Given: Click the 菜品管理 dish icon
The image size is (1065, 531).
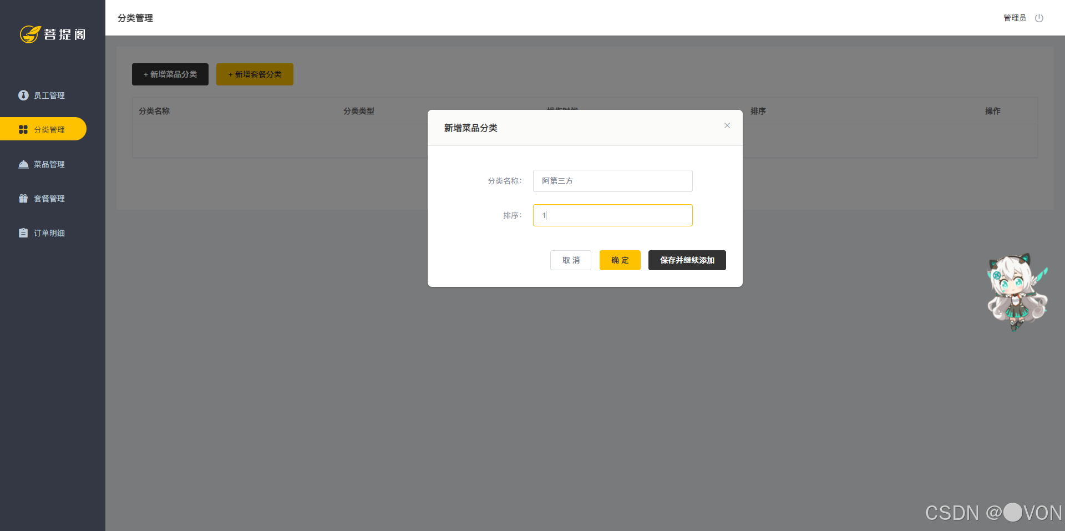Looking at the screenshot, I should coord(23,164).
